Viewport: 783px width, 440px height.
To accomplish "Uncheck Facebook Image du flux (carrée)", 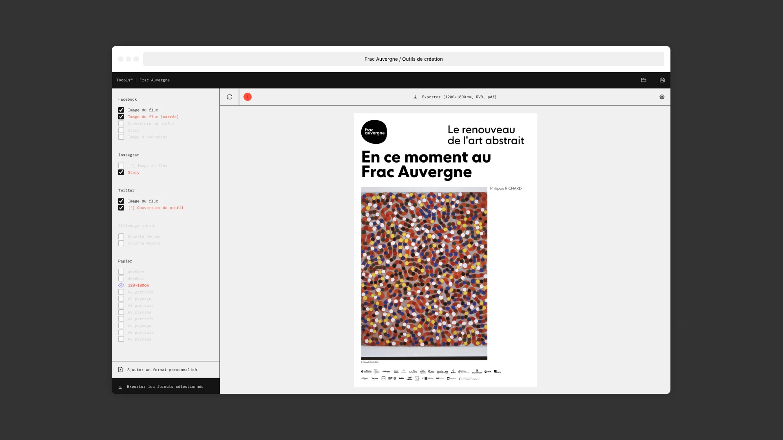I will [121, 117].
